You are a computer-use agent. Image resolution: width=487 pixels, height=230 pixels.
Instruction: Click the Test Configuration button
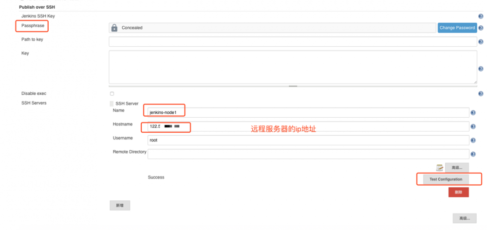click(446, 179)
